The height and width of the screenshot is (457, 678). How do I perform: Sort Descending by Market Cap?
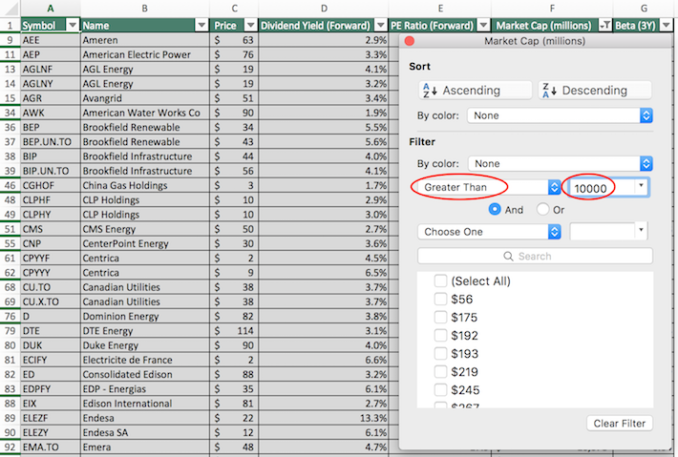click(594, 90)
